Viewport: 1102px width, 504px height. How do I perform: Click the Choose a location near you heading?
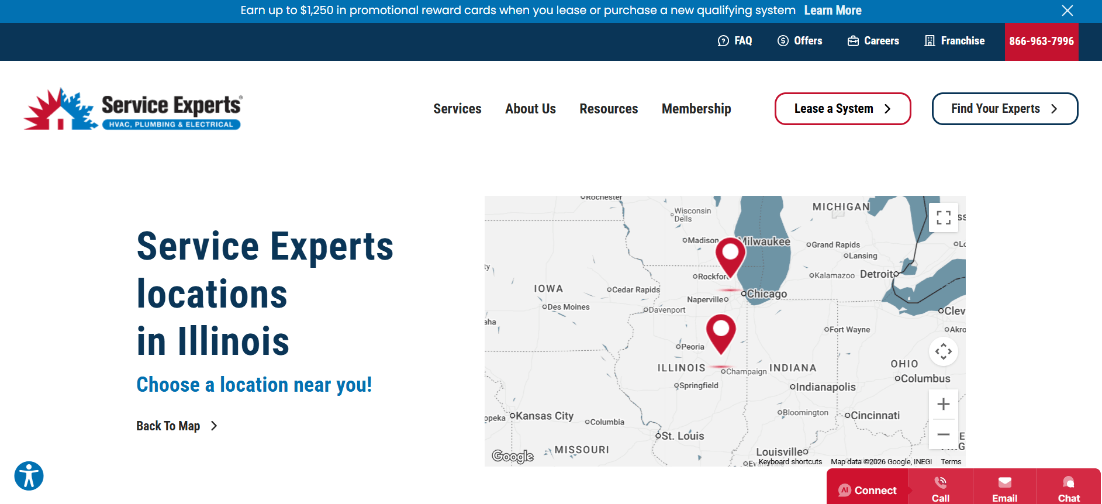tap(254, 385)
